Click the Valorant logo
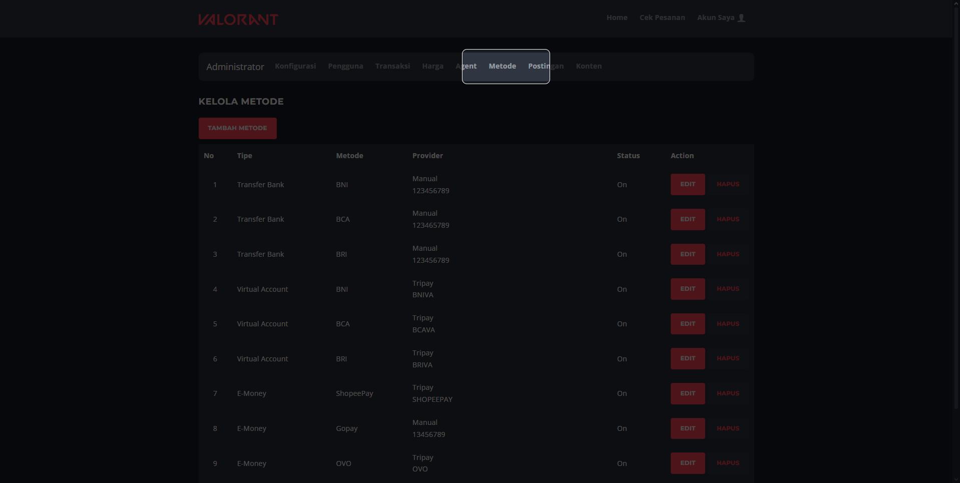Image resolution: width=960 pixels, height=483 pixels. click(238, 19)
